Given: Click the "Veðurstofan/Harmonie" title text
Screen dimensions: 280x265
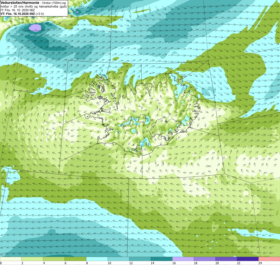Looking at the screenshot, I should point(20,3).
